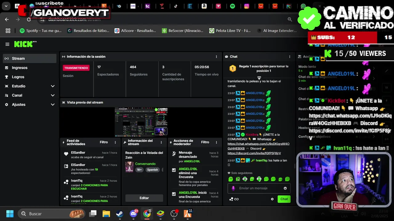This screenshot has height=221, width=394.
Task: Click the Editar stream info button
Action: coord(144,198)
